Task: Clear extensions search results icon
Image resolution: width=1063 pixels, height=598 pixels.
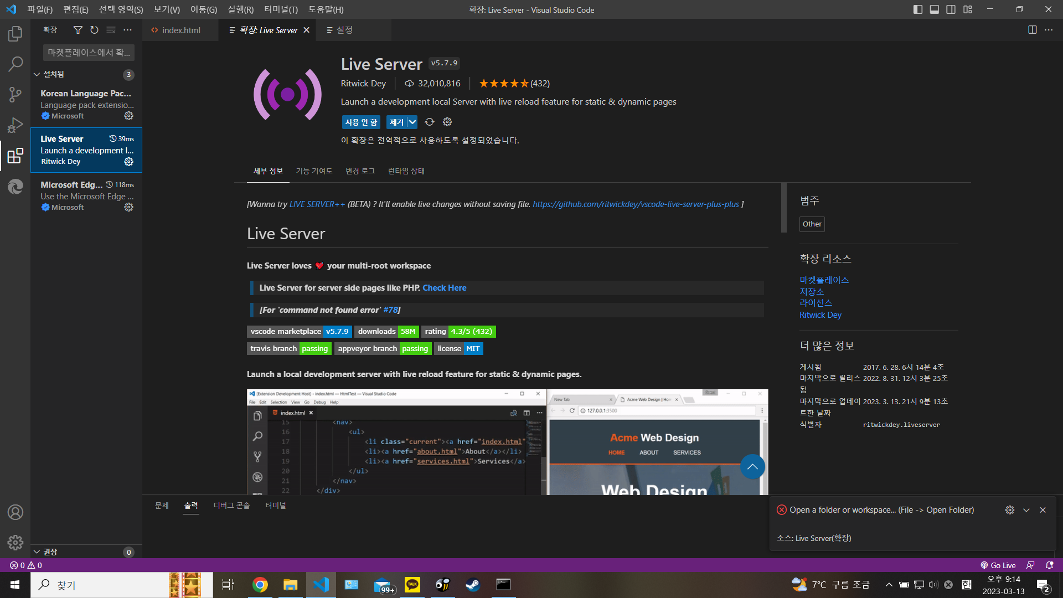Action: point(111,30)
